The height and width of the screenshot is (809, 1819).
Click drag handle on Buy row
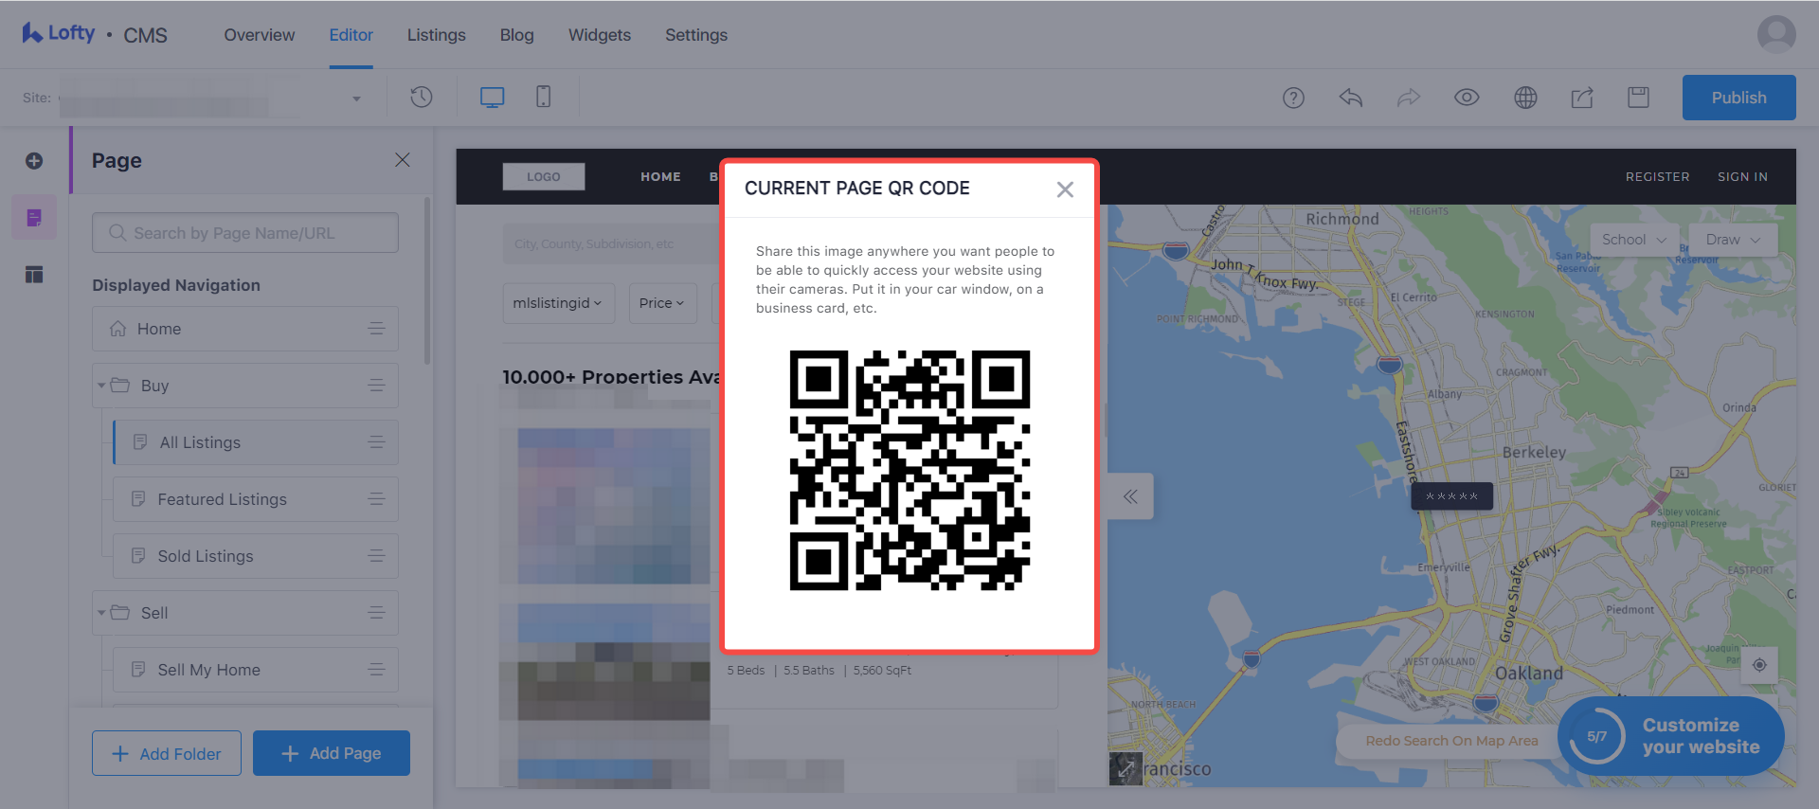click(376, 386)
